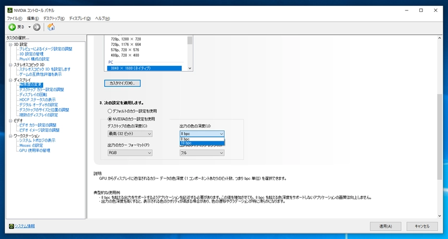Open デスクトップの色の深度 dropdown
This screenshot has width=448, height=239.
130,134
